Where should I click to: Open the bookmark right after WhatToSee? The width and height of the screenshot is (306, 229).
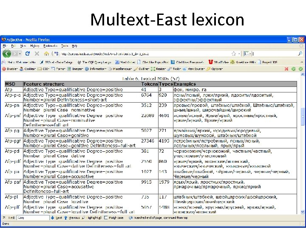243,62
